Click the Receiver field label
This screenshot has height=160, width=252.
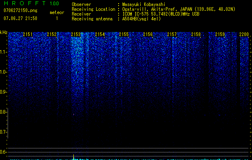pos(81,14)
